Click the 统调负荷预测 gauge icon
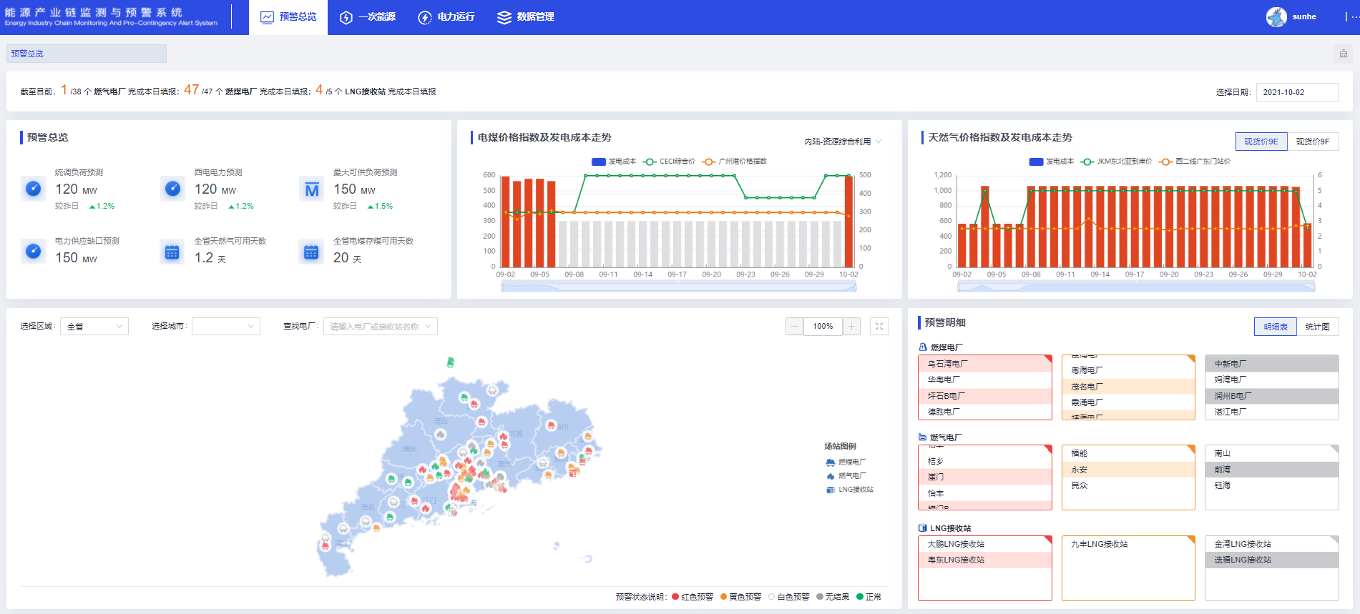This screenshot has height=614, width=1360. tap(33, 189)
